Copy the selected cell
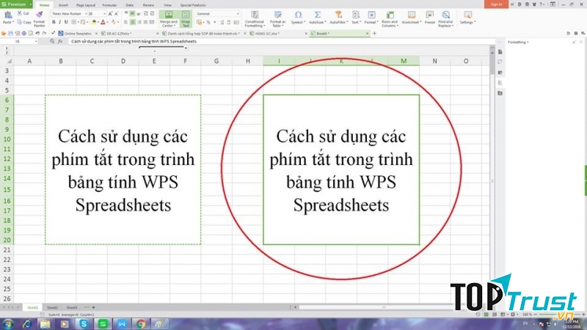587x330 pixels. tap(24, 22)
